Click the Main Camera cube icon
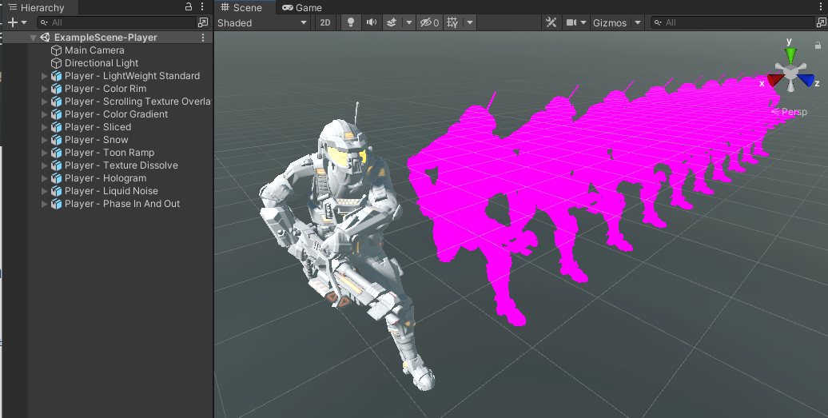Screen dimensions: 828x418 (56, 50)
